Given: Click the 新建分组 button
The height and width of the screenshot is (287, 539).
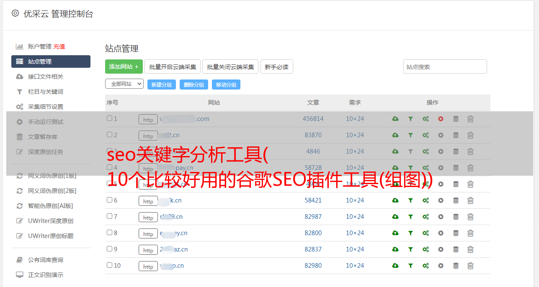Looking at the screenshot, I should (162, 85).
